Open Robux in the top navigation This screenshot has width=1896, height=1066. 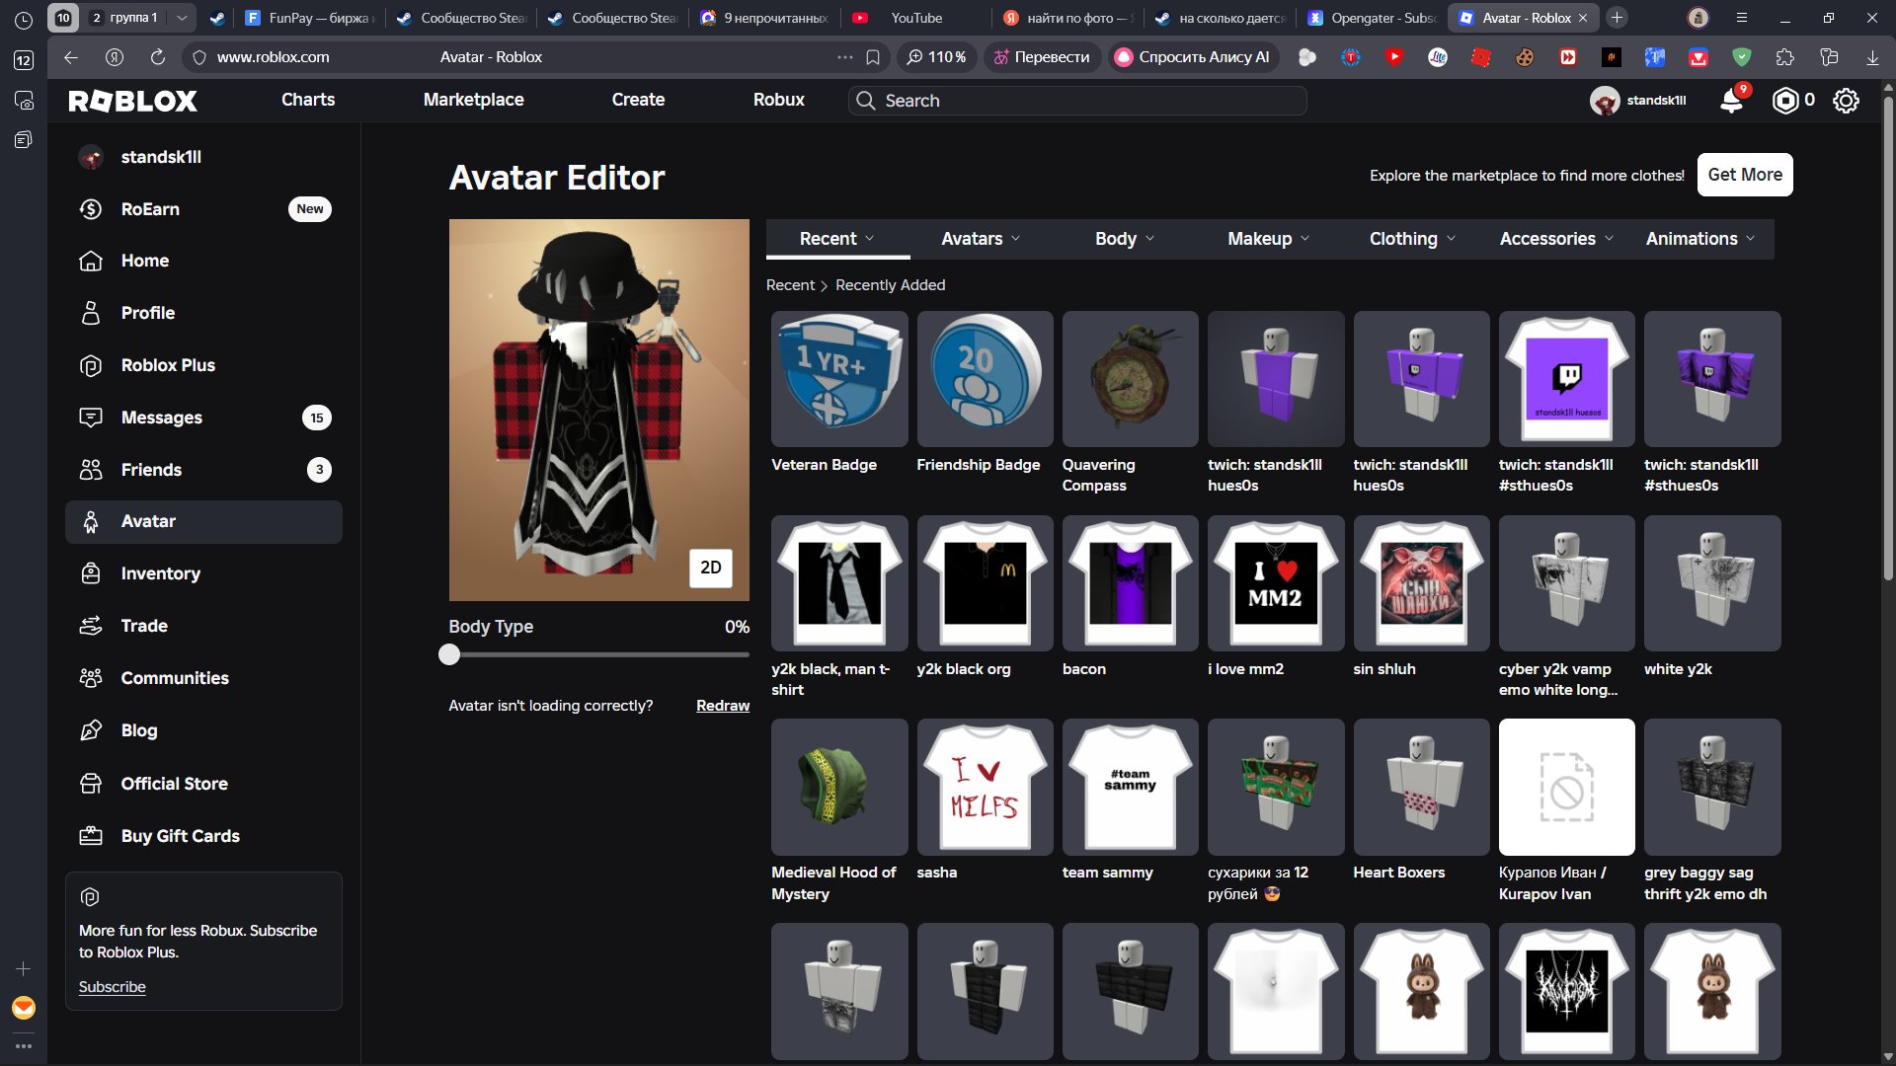[x=779, y=100]
